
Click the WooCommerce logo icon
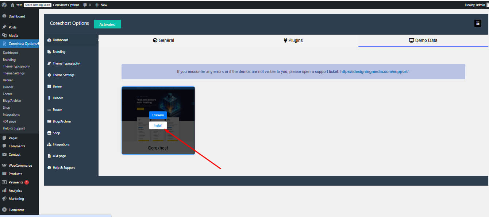(4, 166)
